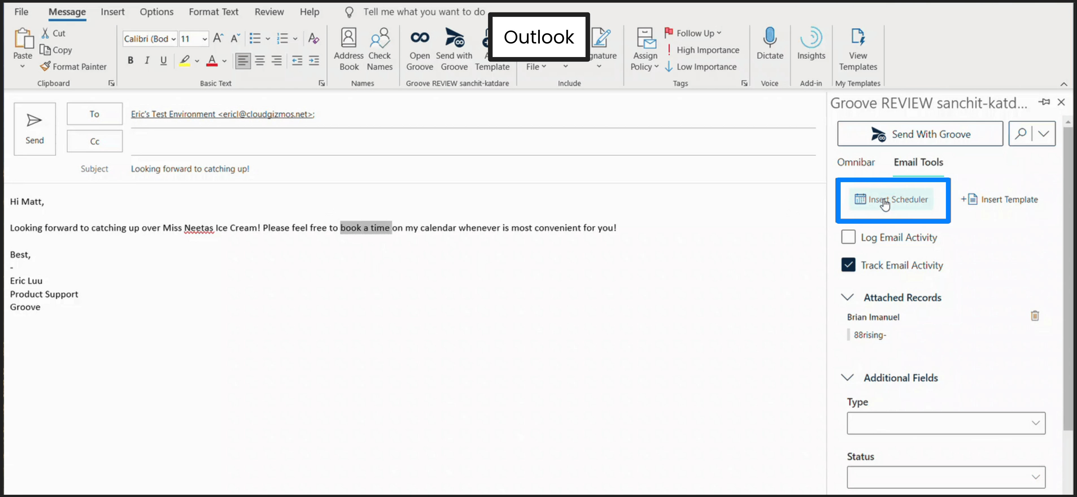Screen dimensions: 1077x497
Task: Open the Format Text ribbon tab
Action: click(x=213, y=12)
